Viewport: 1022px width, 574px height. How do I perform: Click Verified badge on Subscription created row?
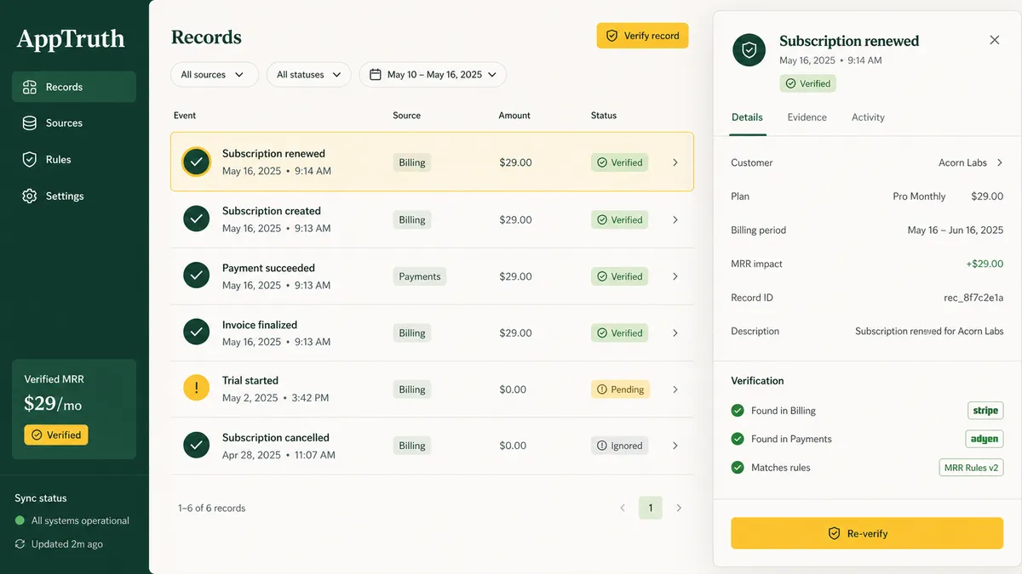click(x=620, y=219)
